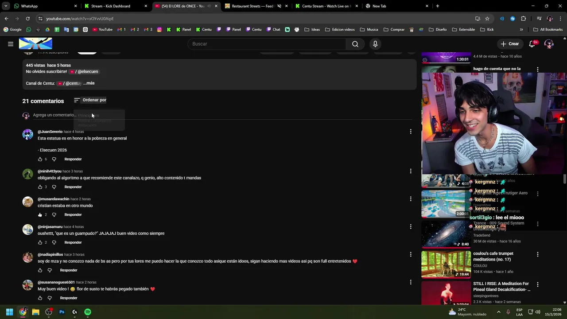Open the Chrome three-dot menu

tap(560, 19)
